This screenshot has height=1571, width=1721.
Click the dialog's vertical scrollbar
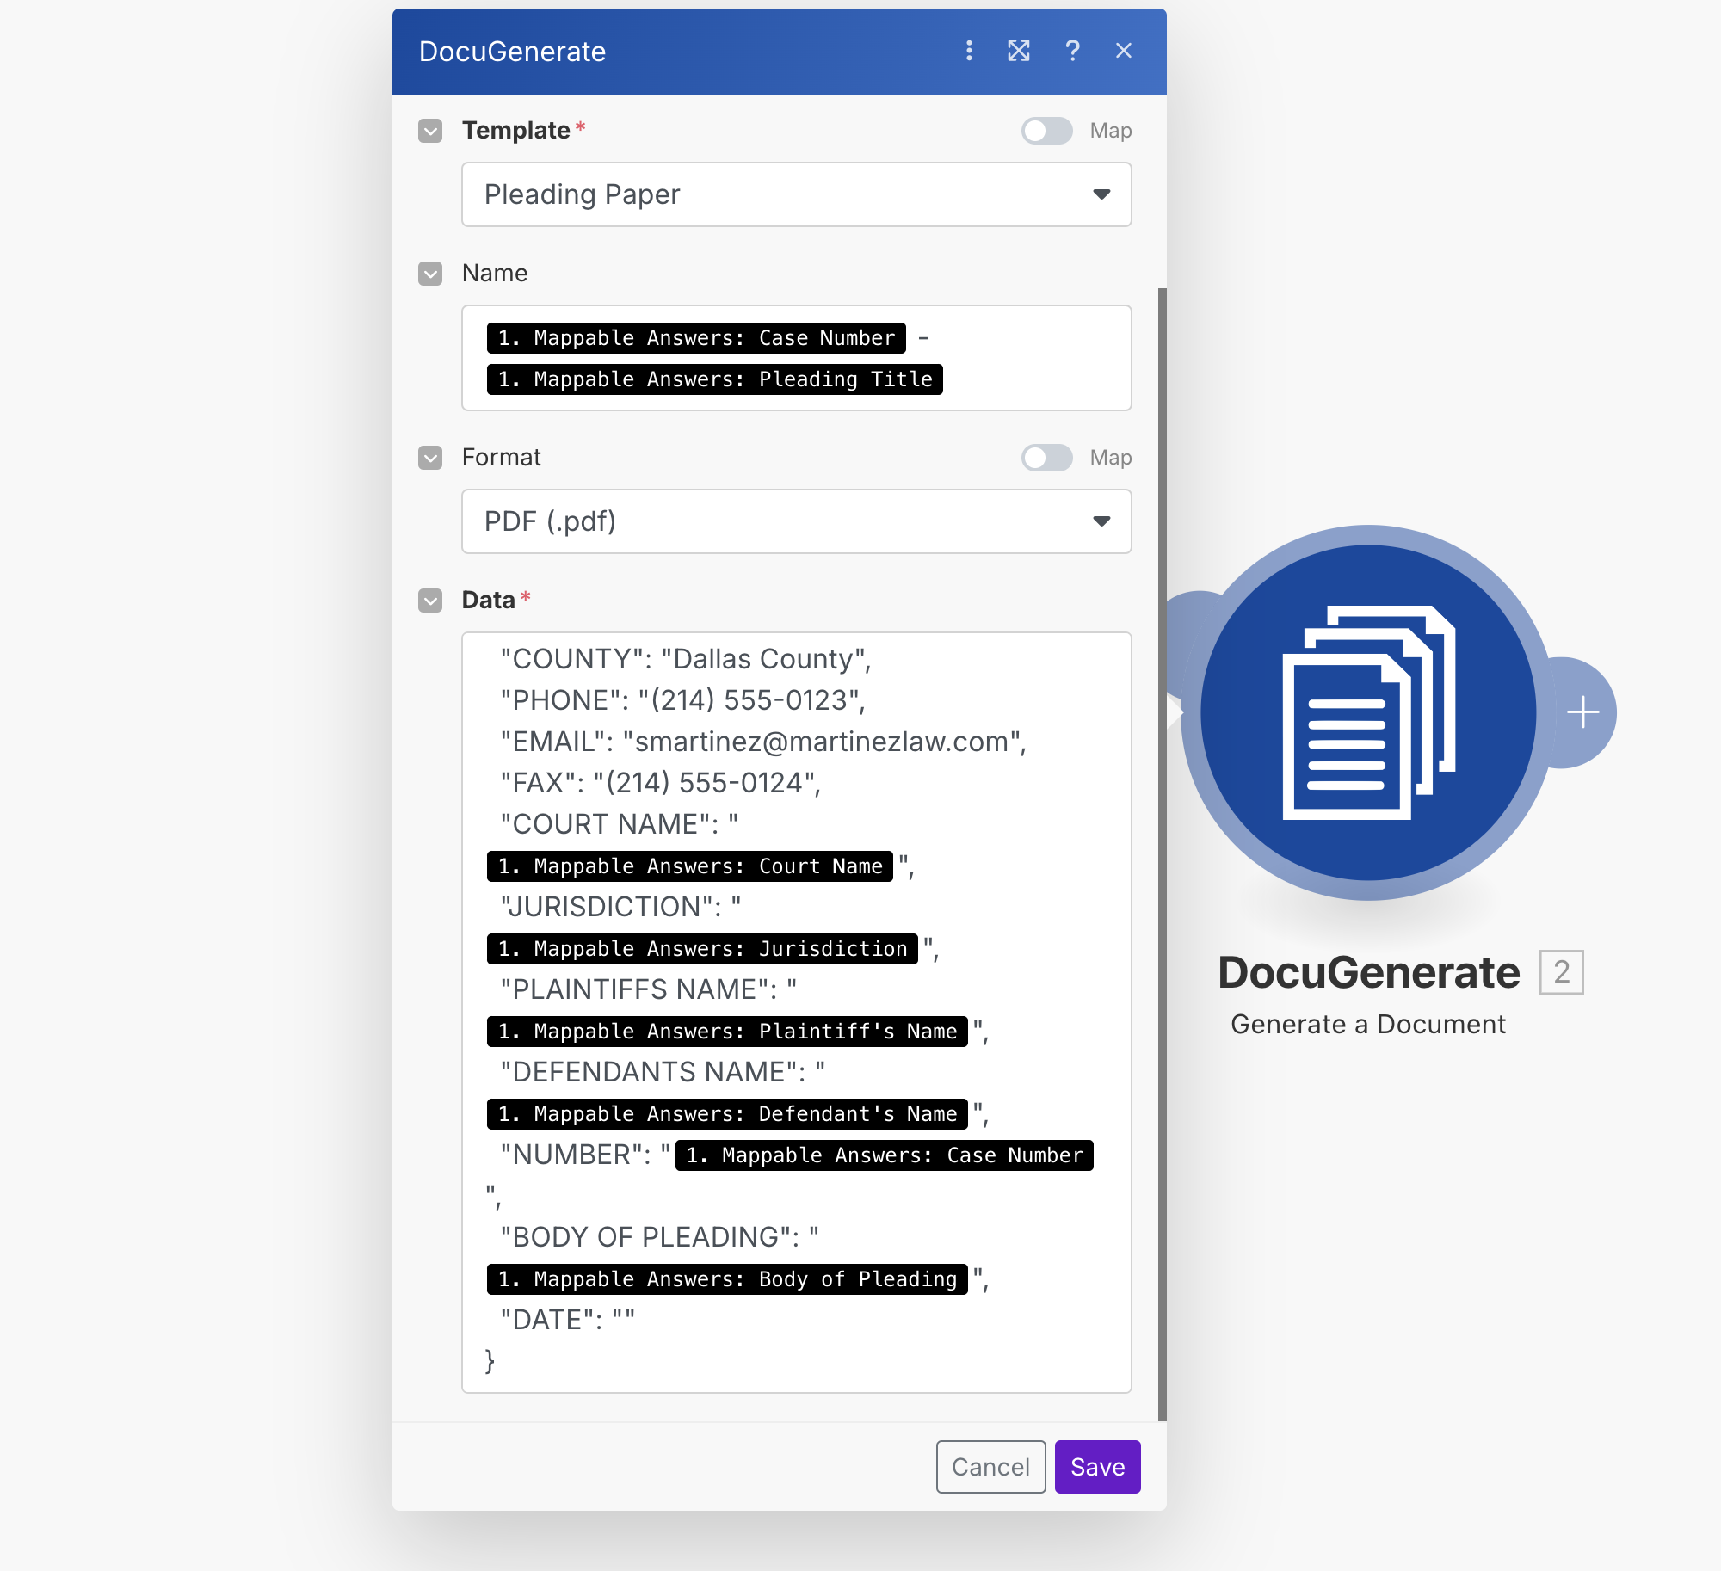[x=1162, y=854]
